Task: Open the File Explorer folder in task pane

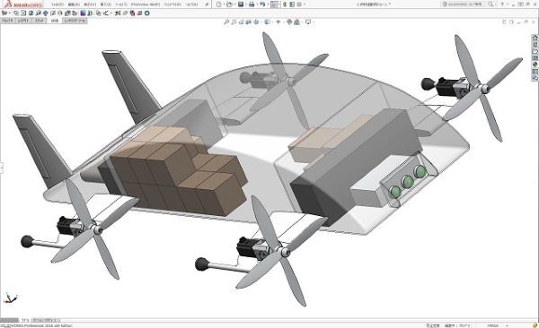Action: coord(535,51)
